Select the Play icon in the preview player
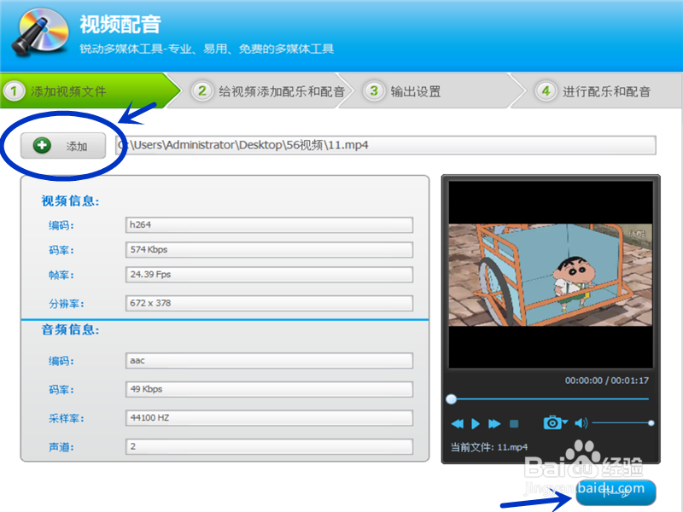 tap(476, 422)
